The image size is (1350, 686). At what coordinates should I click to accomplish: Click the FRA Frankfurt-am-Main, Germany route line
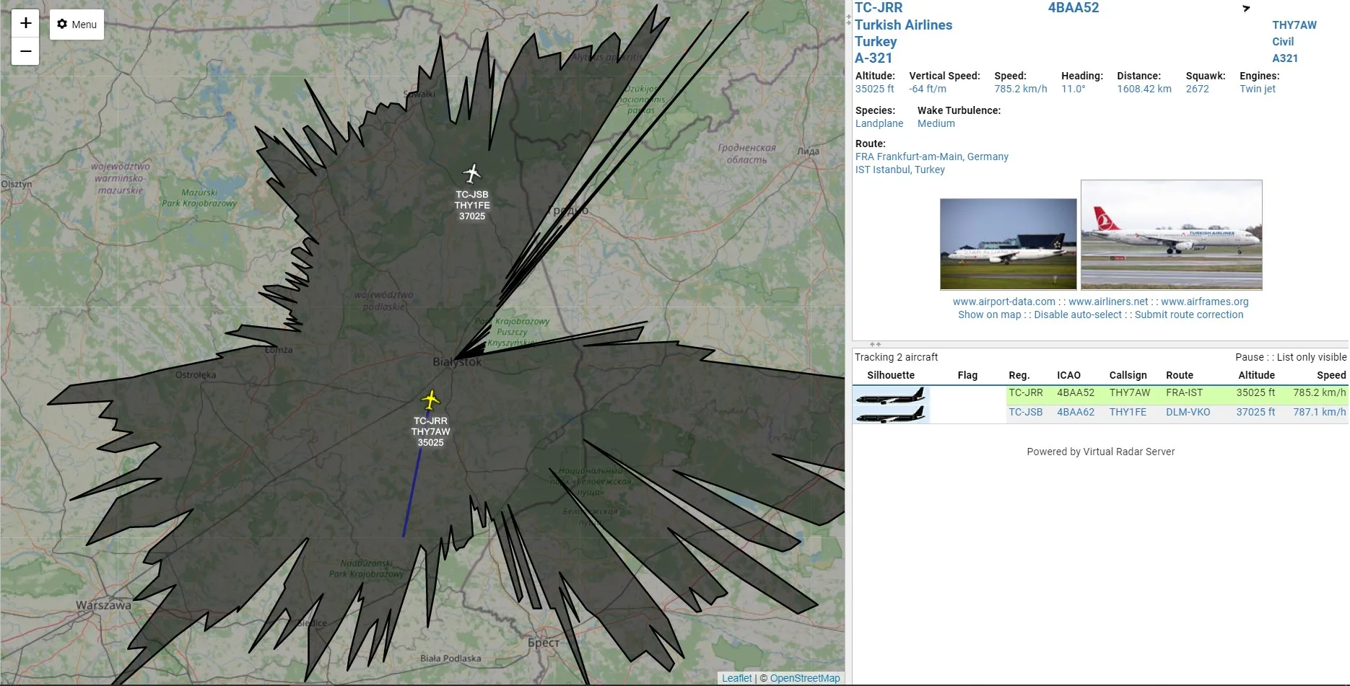tap(932, 157)
